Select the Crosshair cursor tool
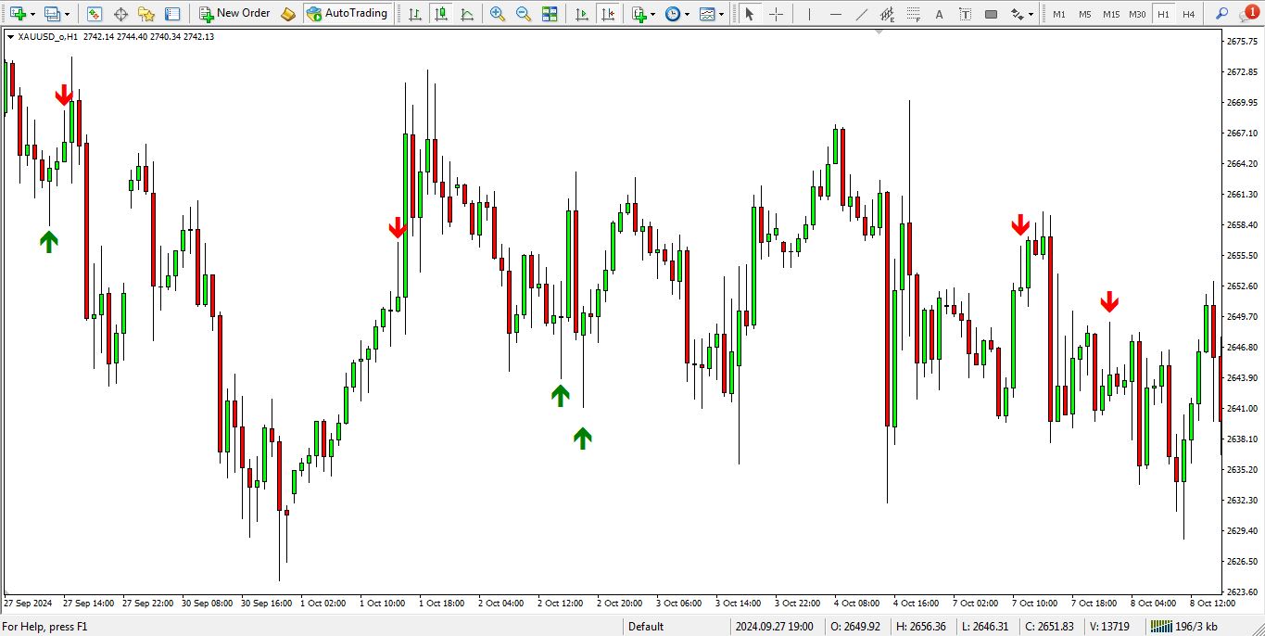The image size is (1265, 636). click(x=777, y=14)
